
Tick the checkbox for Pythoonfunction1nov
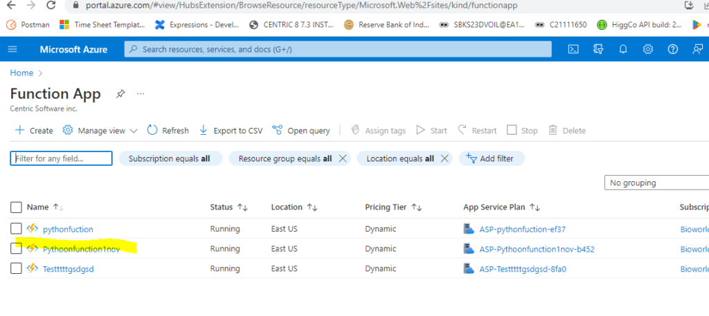17,248
